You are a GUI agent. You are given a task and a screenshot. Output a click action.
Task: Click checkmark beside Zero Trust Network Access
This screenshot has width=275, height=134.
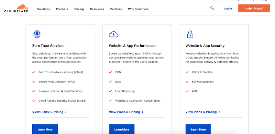pos(34,72)
